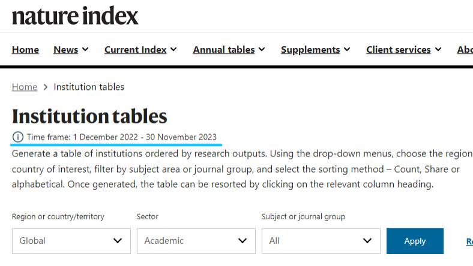The width and height of the screenshot is (473, 266).
Task: Open the Annual tables menu
Action: click(224, 49)
